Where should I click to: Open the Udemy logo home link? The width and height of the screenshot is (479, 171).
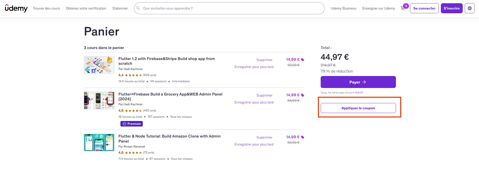tap(16, 8)
